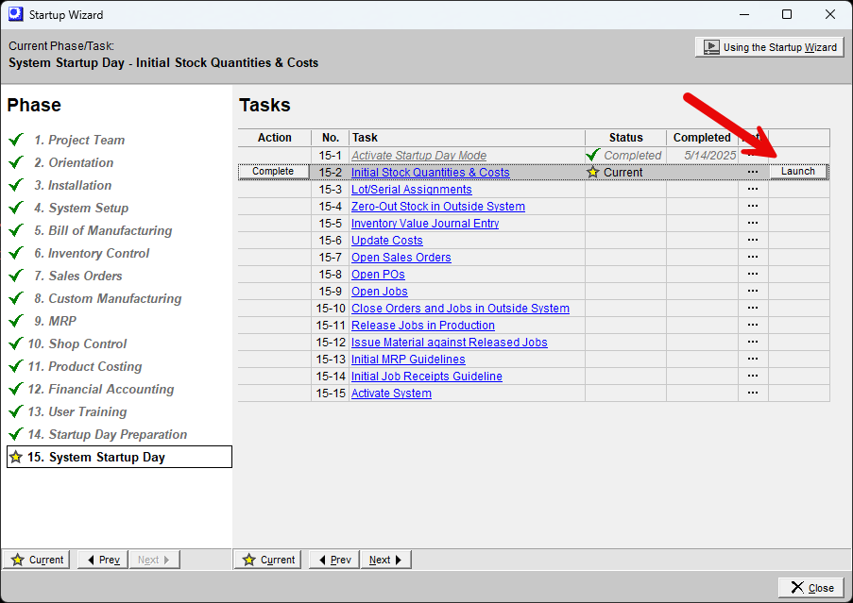Open the Zero-Out Stock in Outside System link
853x603 pixels.
point(437,206)
